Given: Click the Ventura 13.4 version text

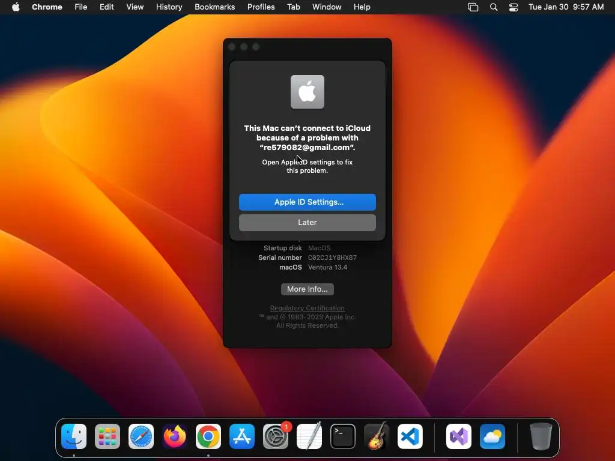Looking at the screenshot, I should click(328, 267).
